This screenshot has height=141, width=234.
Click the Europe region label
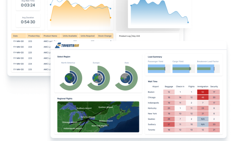[96, 63]
